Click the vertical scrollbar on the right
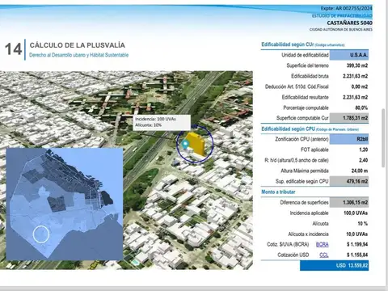 click(x=383, y=138)
